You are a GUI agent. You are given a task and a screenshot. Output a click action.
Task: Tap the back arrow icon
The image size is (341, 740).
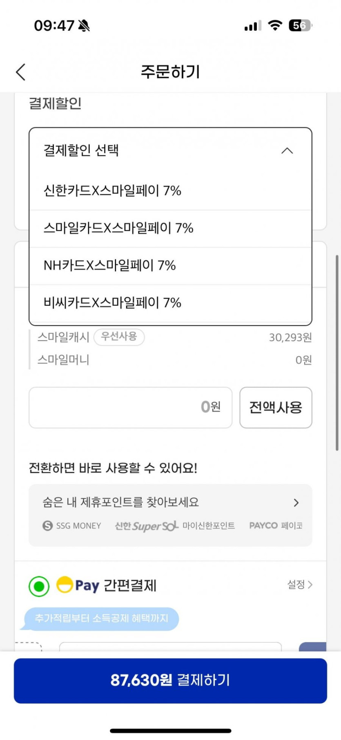click(x=21, y=72)
